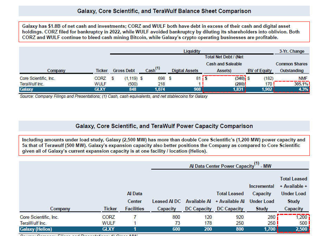Click Core Scientific digital assets value 81
Screen dimensions: 320x236
pos(198,78)
